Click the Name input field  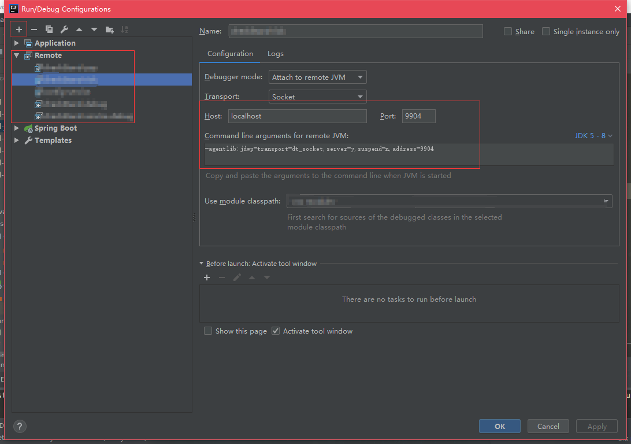356,31
